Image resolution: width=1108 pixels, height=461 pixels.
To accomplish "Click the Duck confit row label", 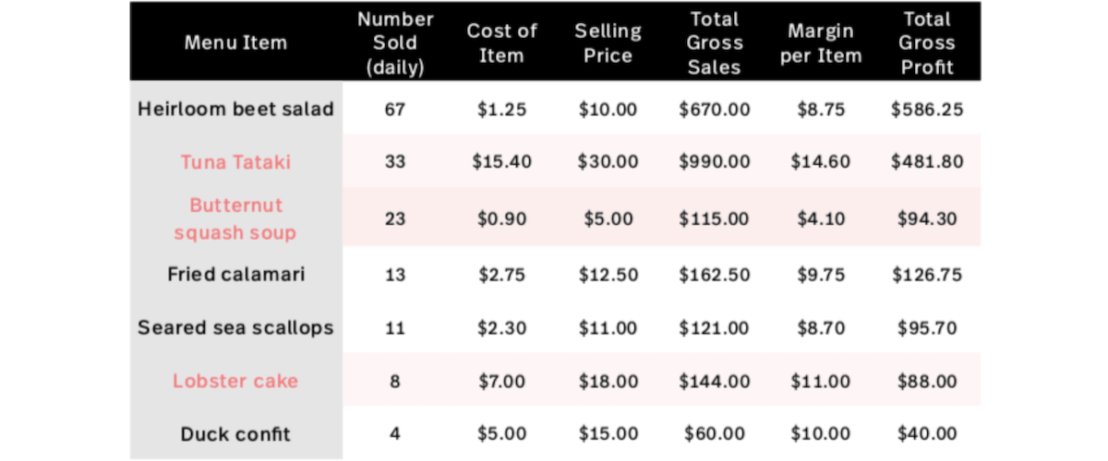I will point(235,433).
